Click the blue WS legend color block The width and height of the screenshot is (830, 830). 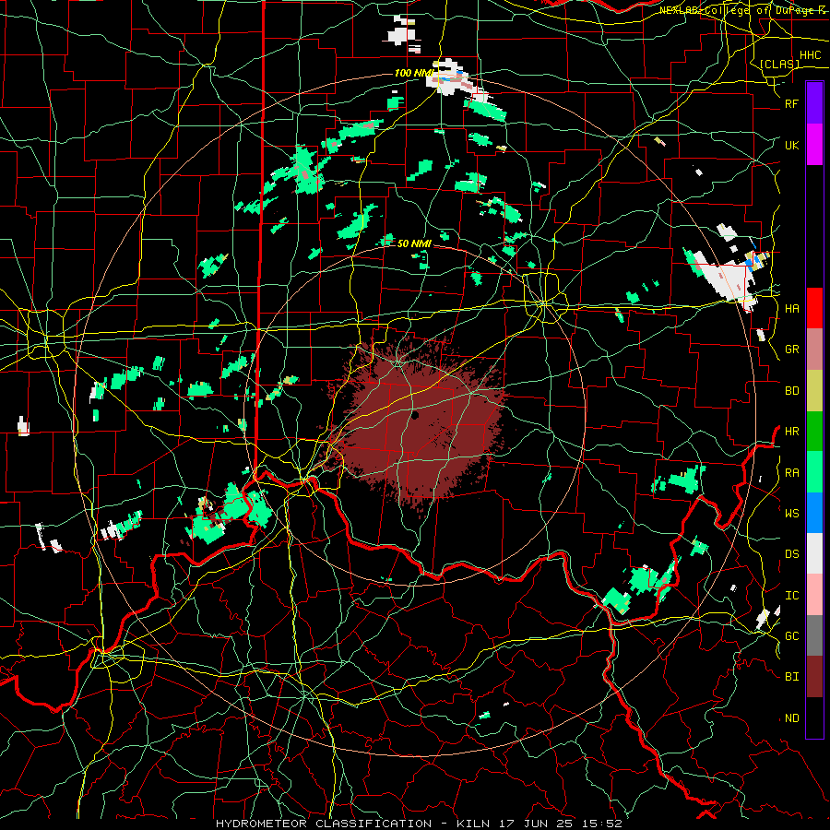tap(814, 513)
